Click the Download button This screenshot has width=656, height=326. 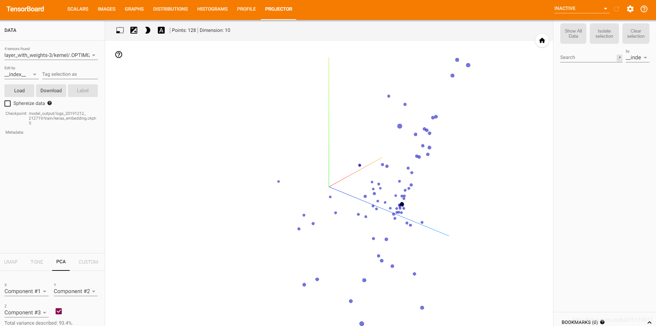point(51,90)
